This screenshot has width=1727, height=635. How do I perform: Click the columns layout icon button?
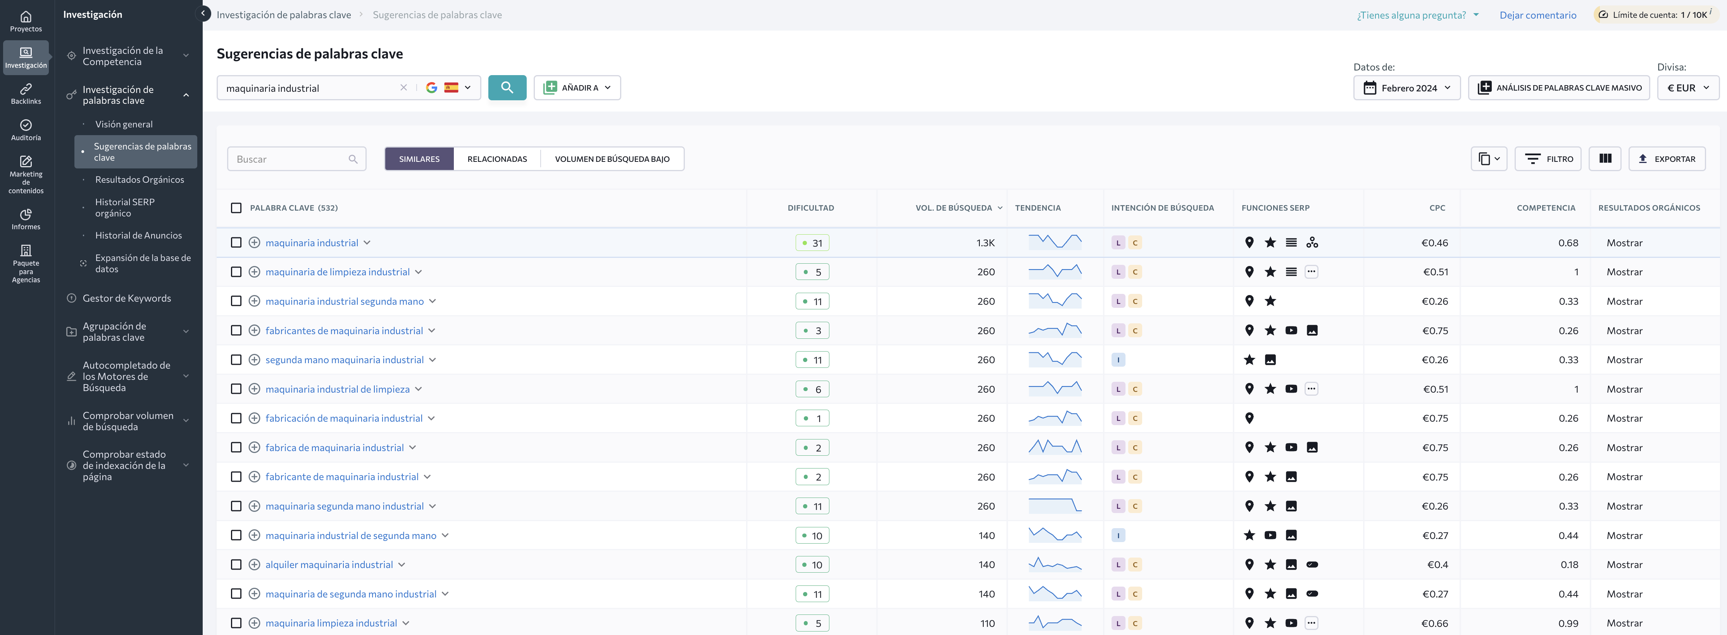click(1605, 159)
